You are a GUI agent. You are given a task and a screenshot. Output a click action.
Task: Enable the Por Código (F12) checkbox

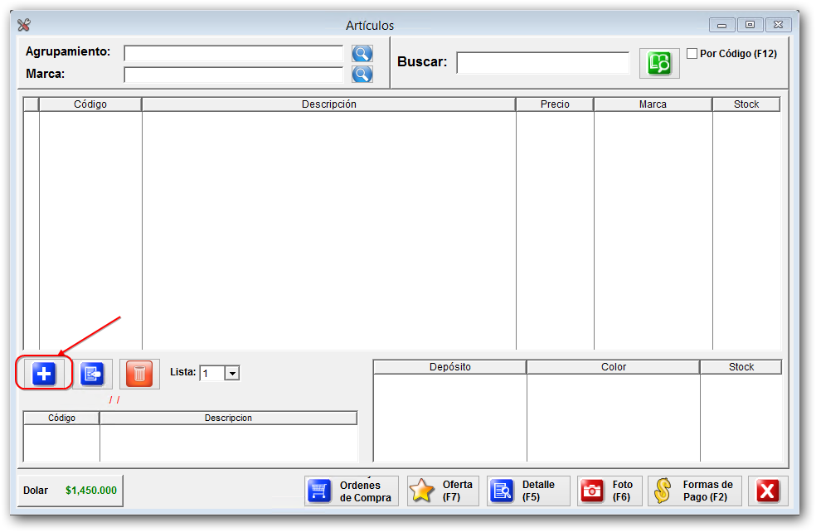click(x=692, y=54)
